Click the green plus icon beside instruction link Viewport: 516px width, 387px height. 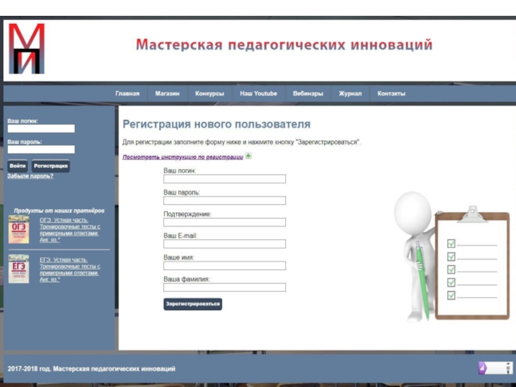pyautogui.click(x=248, y=156)
